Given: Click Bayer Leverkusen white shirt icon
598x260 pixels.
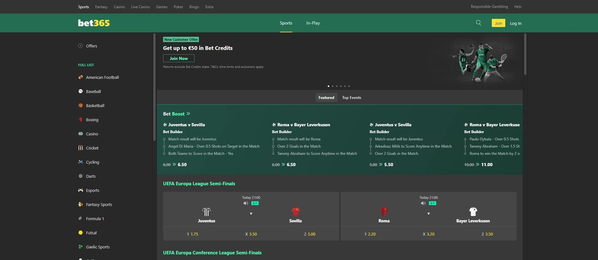Looking at the screenshot, I should [473, 212].
